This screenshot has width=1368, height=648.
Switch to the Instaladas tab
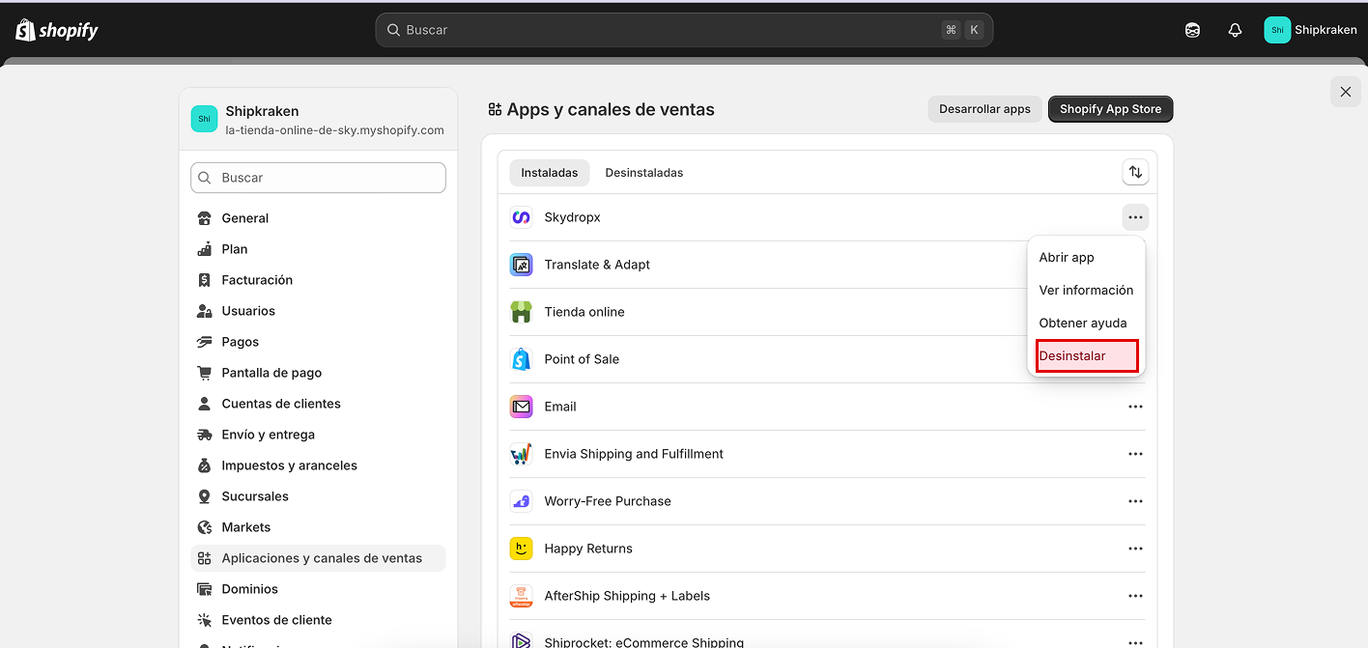pyautogui.click(x=549, y=173)
